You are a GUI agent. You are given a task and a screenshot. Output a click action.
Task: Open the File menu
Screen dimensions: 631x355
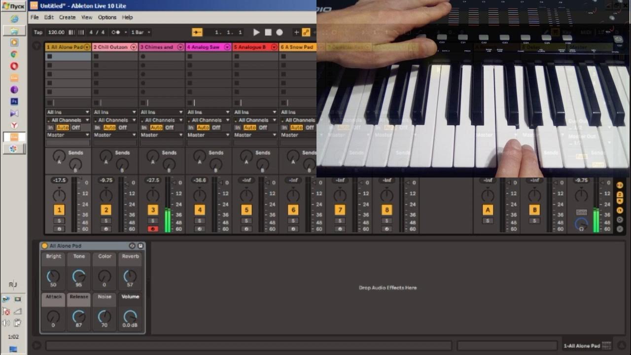(35, 17)
